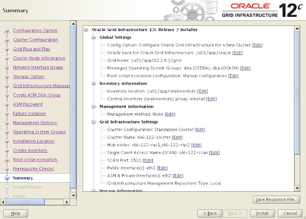Open the Create ASM Disk Group step
306x219 pixels.
pyautogui.click(x=37, y=95)
